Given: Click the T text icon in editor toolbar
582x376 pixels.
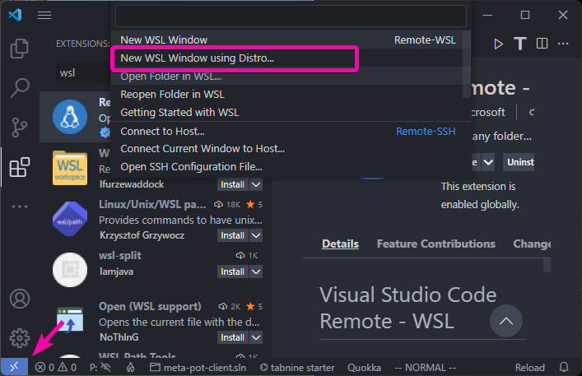Looking at the screenshot, I should [520, 44].
